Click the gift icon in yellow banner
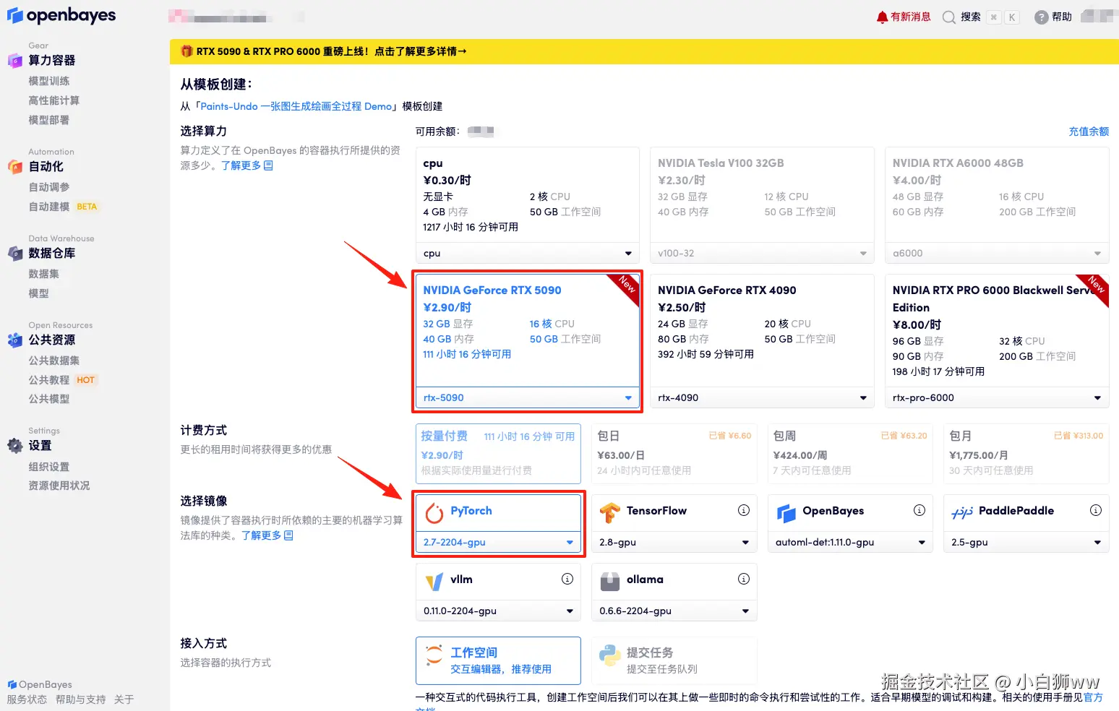 [186, 51]
